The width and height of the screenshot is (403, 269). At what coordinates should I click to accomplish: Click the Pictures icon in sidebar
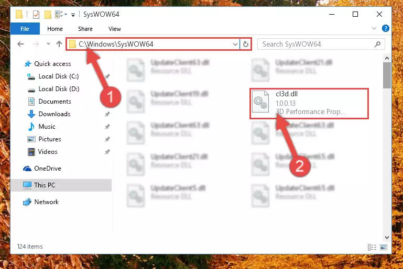31,139
